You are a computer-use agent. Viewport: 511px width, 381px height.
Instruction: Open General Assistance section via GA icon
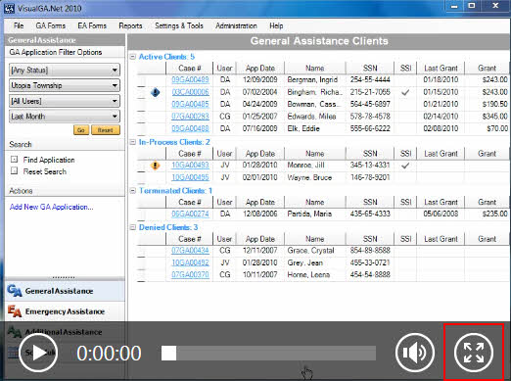[x=15, y=291]
